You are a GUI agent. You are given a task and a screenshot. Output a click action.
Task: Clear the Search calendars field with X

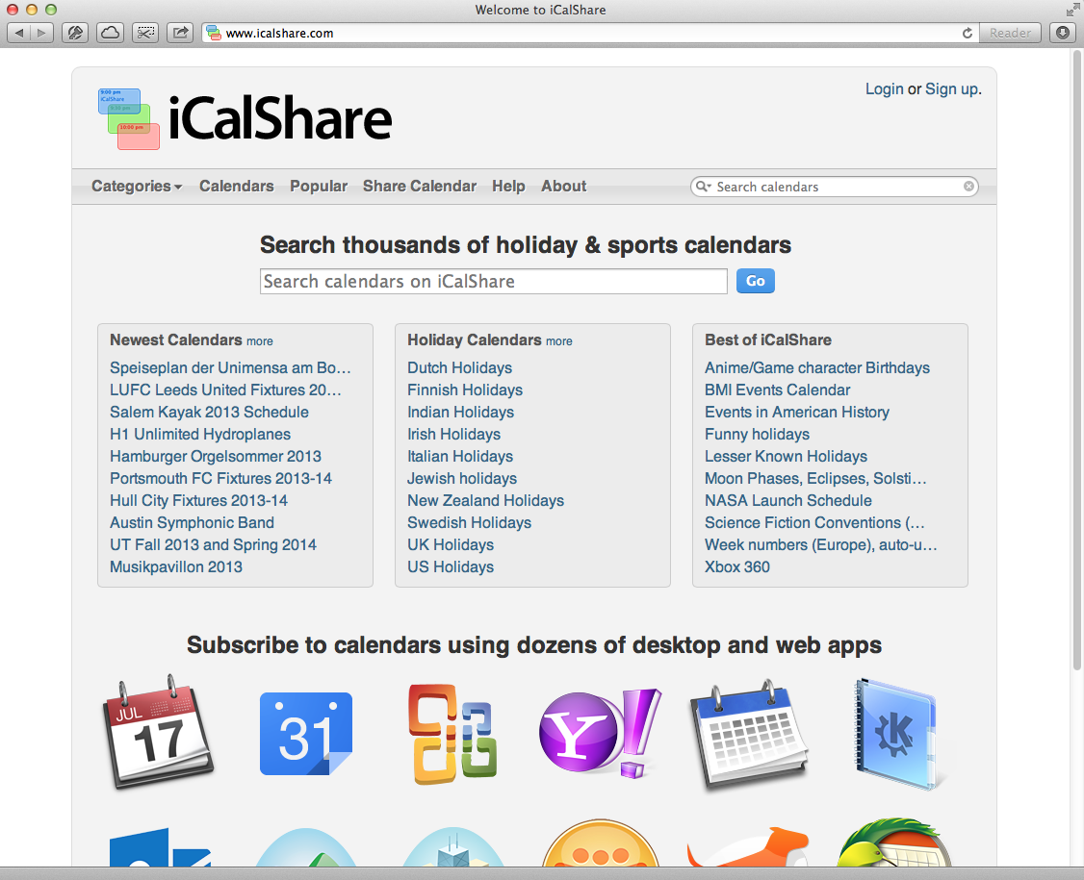[968, 186]
